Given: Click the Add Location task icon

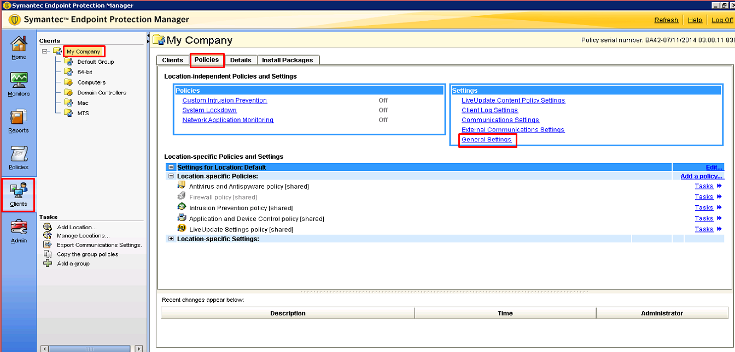Looking at the screenshot, I should (x=48, y=227).
